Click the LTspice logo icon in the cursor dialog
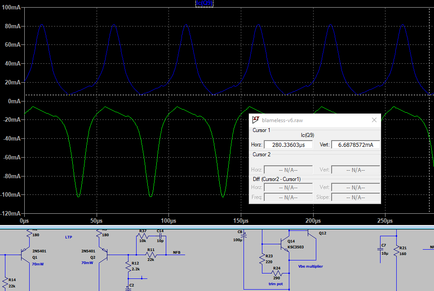 256,120
